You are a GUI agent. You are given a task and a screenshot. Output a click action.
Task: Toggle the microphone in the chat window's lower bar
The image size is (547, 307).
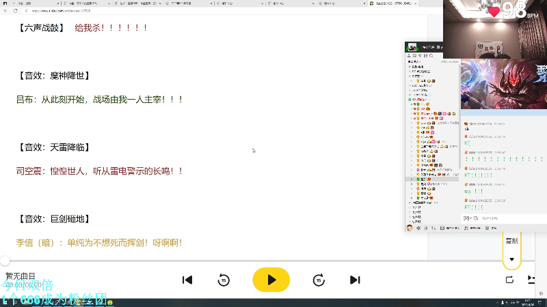point(426,228)
